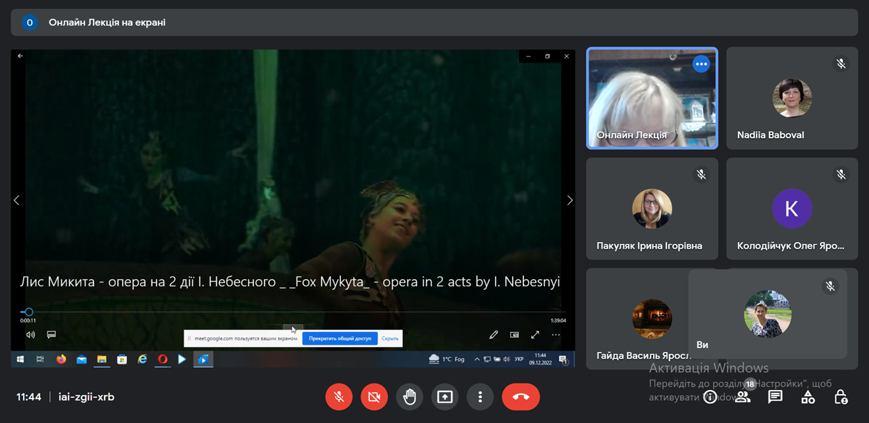
Task: Click your own avatar on the Ви tile
Action: (768, 314)
